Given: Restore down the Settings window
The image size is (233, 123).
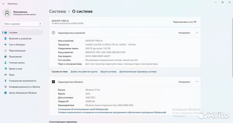Looking at the screenshot, I should click(x=222, y=2).
